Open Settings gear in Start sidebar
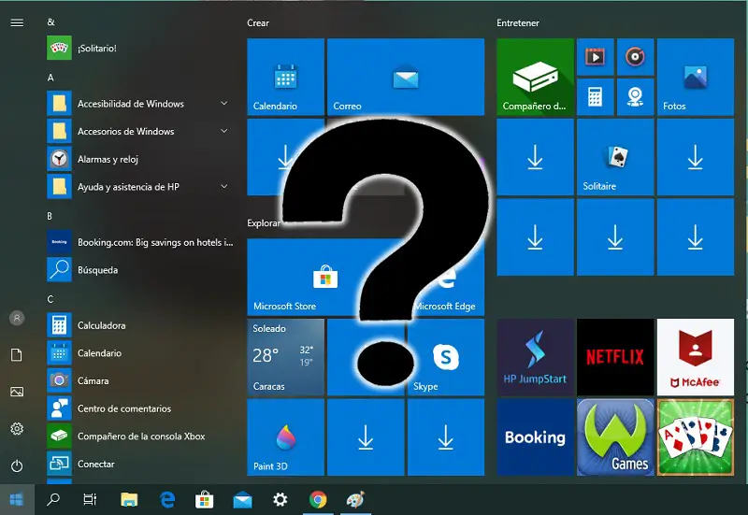The width and height of the screenshot is (748, 515). point(16,429)
